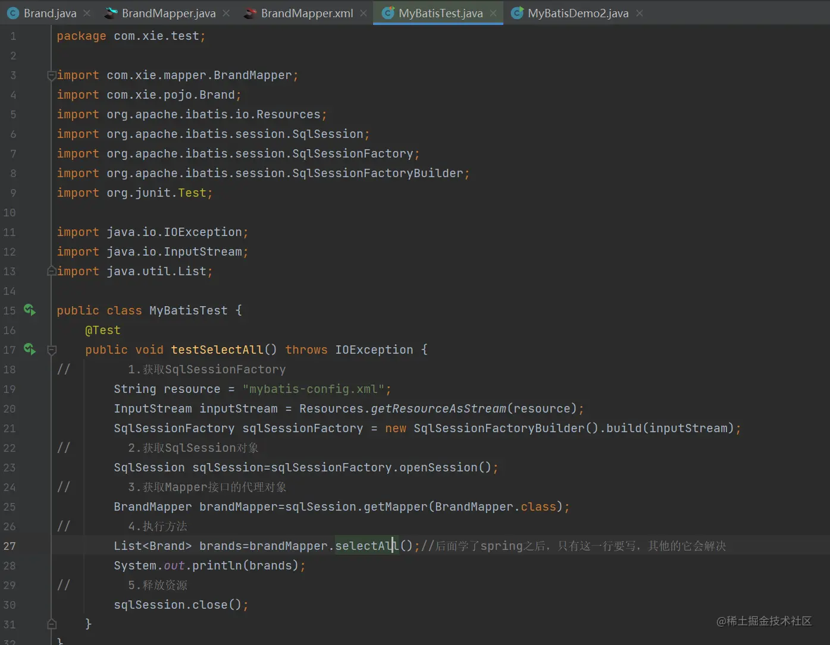Click line number 1 in the gutter

13,36
